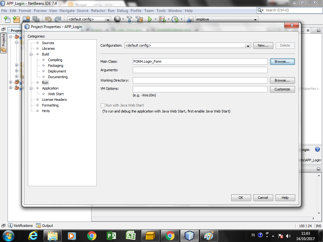323x242 pixels.
Task: Toggle Run with Java Web Start checkbox
Action: (103, 105)
